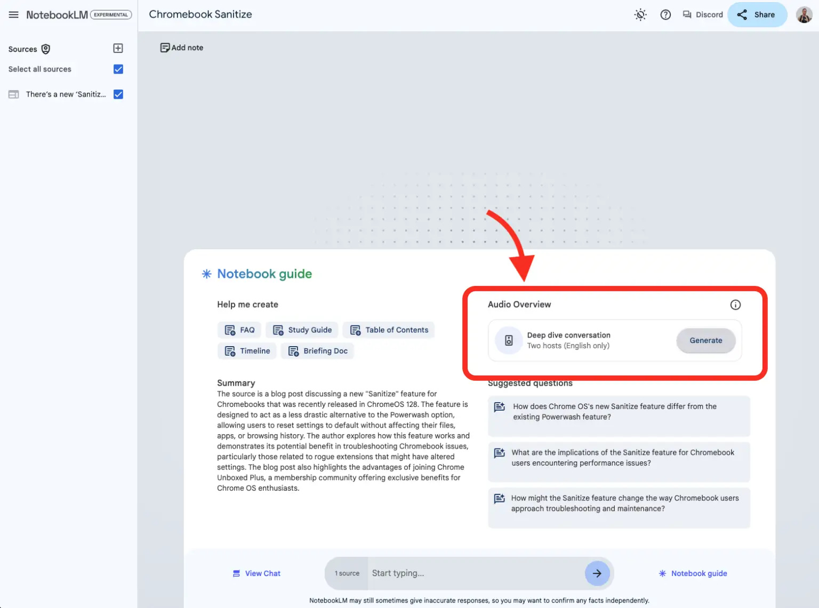Open the Discord link
The height and width of the screenshot is (608, 819).
tap(703, 15)
